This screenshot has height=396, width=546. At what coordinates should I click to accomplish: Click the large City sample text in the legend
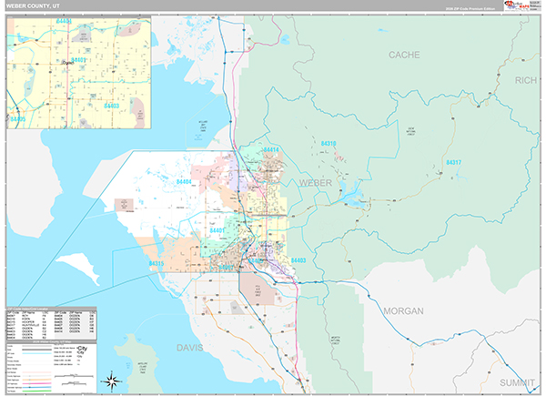click(x=83, y=349)
